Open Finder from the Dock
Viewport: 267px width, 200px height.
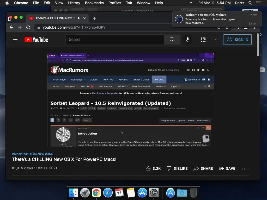[x=74, y=193]
